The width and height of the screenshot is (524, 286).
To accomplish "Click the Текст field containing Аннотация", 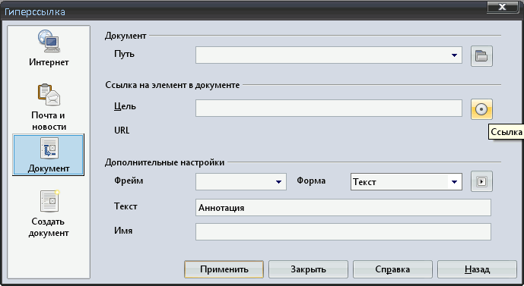I will [343, 207].
